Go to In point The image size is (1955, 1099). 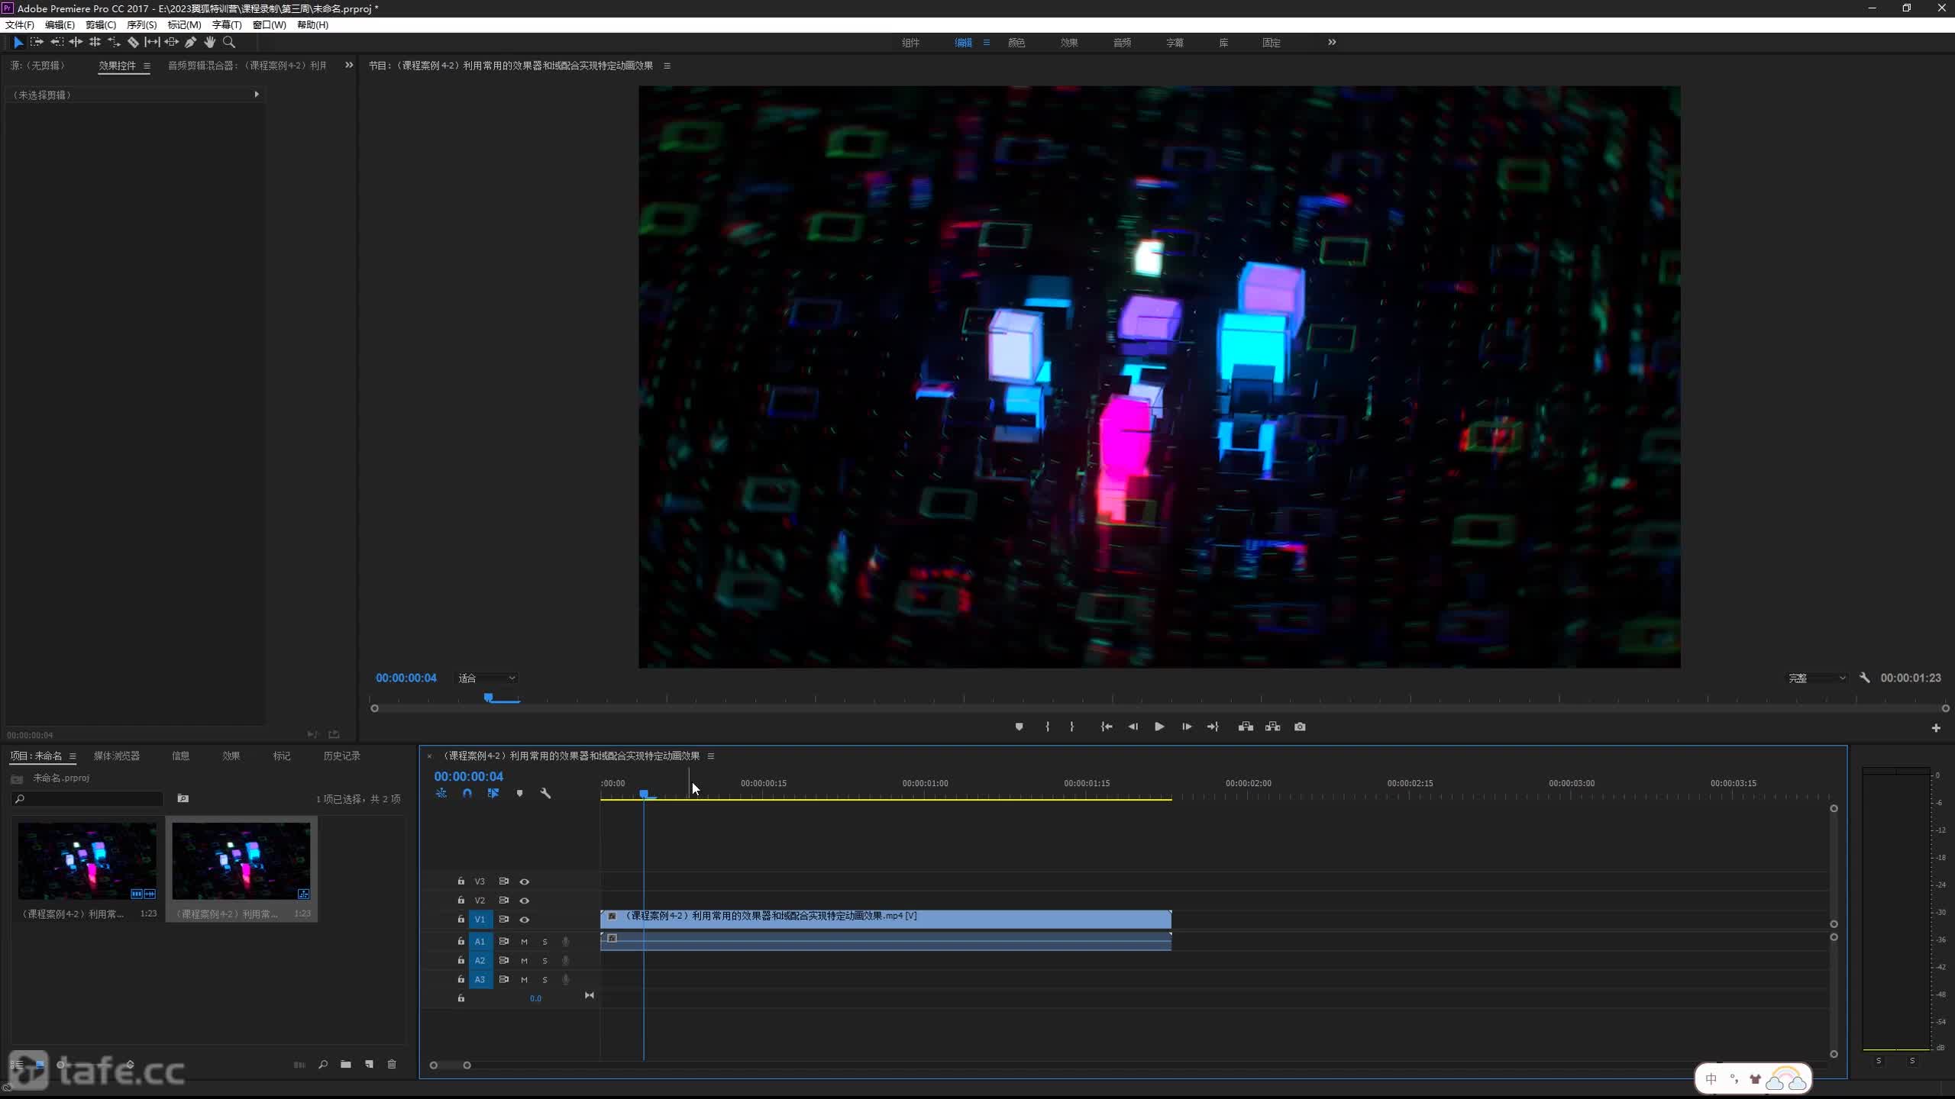click(1106, 727)
